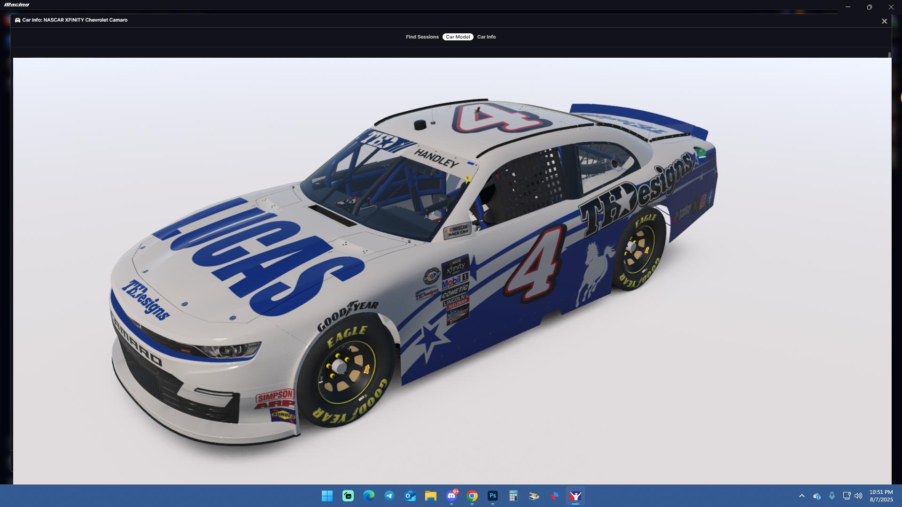This screenshot has width=902, height=507.
Task: Switch to Photoshop in the taskbar
Action: coord(492,496)
